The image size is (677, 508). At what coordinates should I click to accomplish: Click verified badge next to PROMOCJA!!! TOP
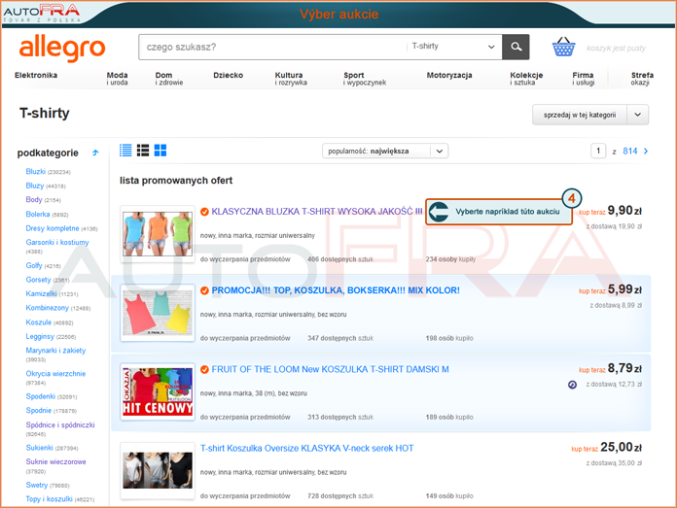coord(204,290)
